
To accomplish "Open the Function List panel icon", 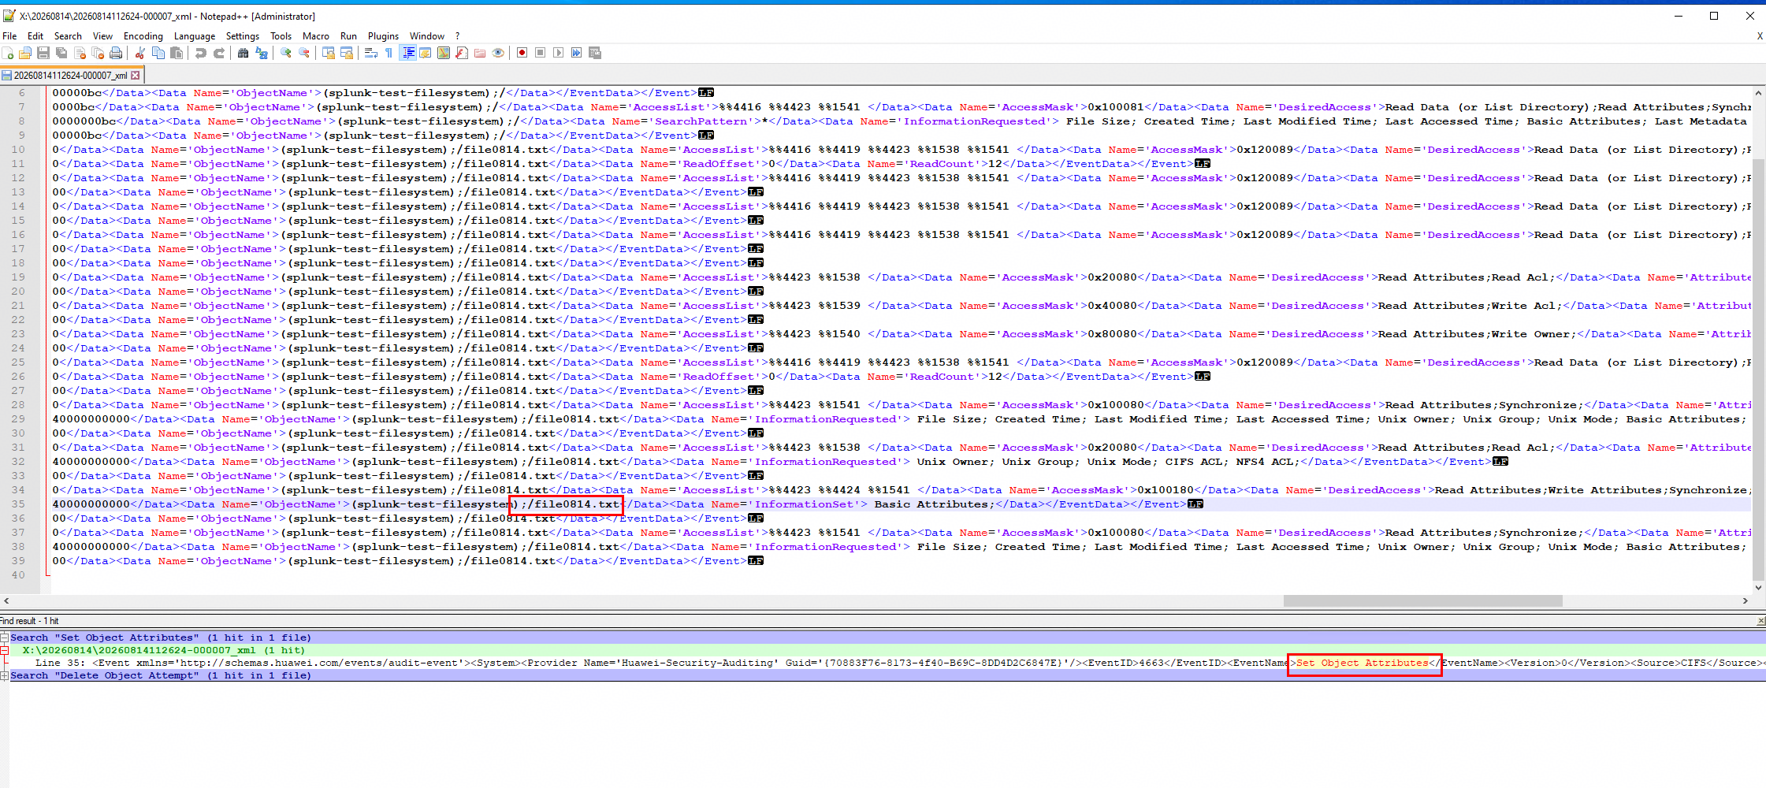I will pos(462,53).
